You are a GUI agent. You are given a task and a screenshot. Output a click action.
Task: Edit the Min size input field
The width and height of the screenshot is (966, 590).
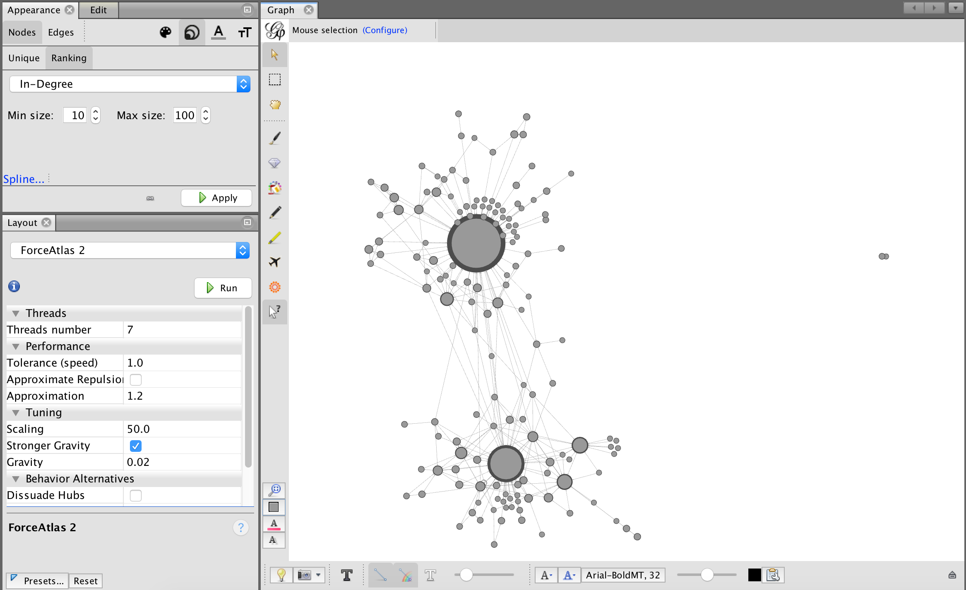click(x=75, y=115)
